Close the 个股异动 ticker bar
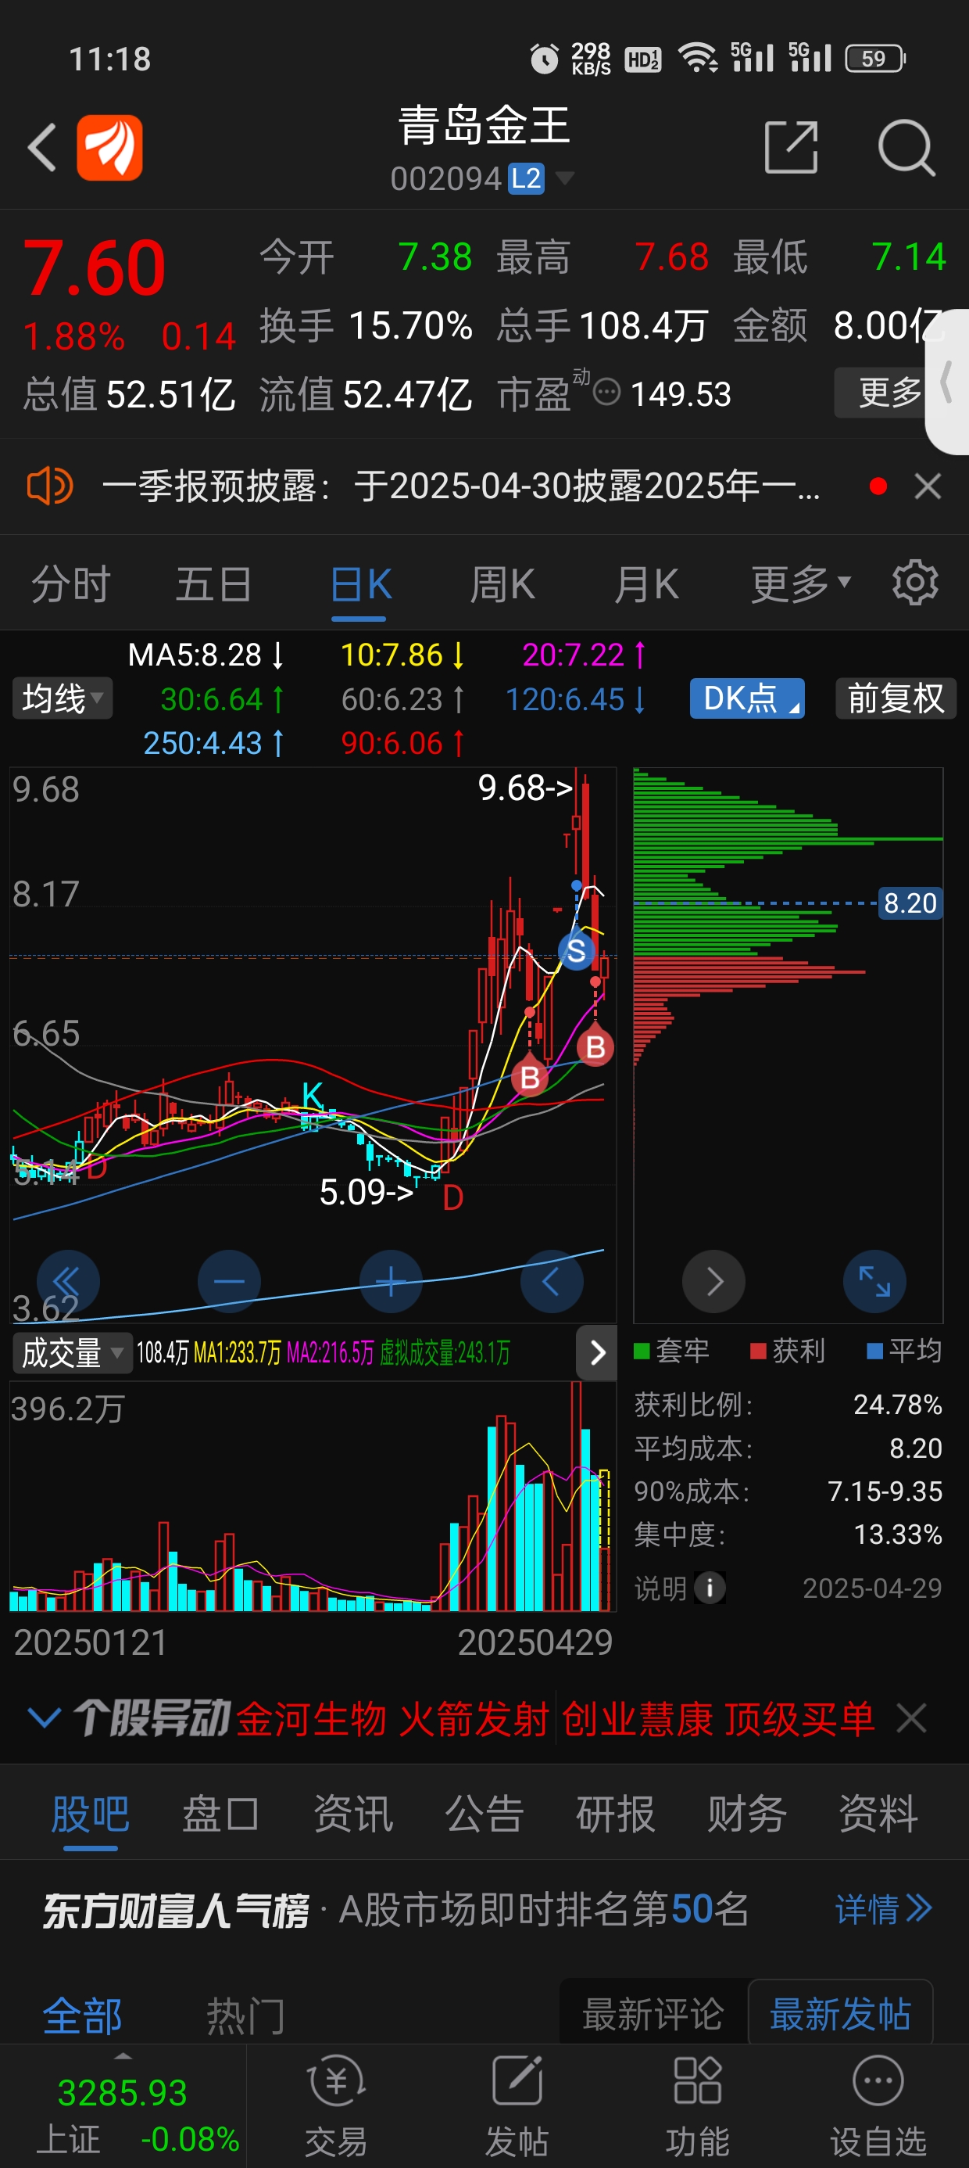969x2168 pixels. (x=912, y=1718)
